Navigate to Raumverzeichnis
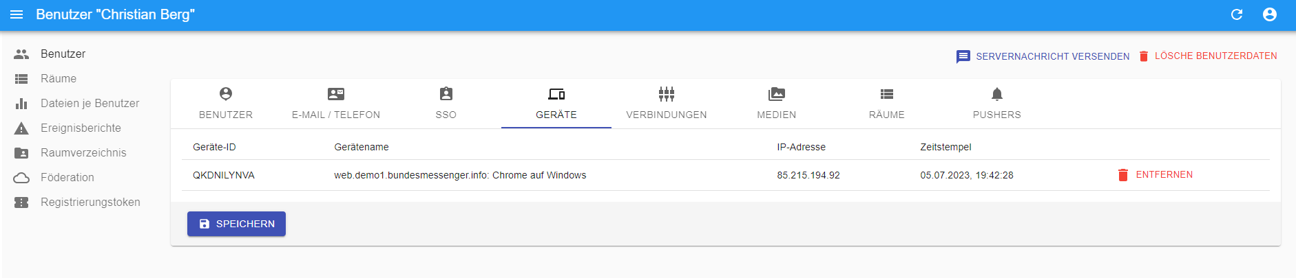This screenshot has height=278, width=1296. [x=83, y=152]
